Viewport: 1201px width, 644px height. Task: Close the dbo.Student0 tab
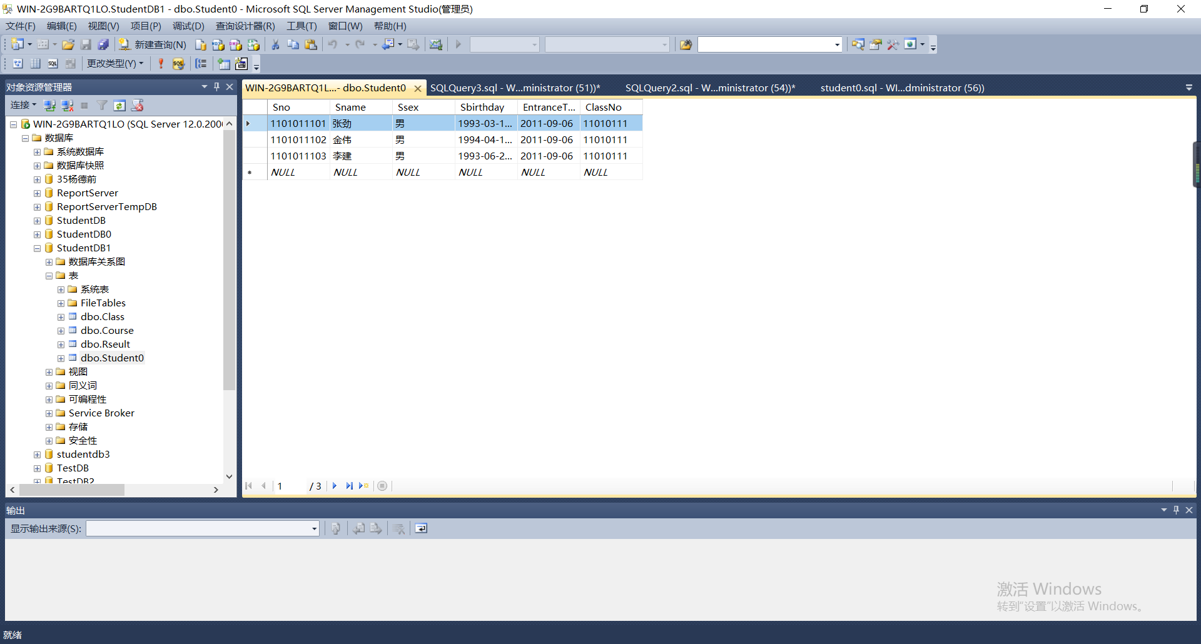(x=417, y=88)
